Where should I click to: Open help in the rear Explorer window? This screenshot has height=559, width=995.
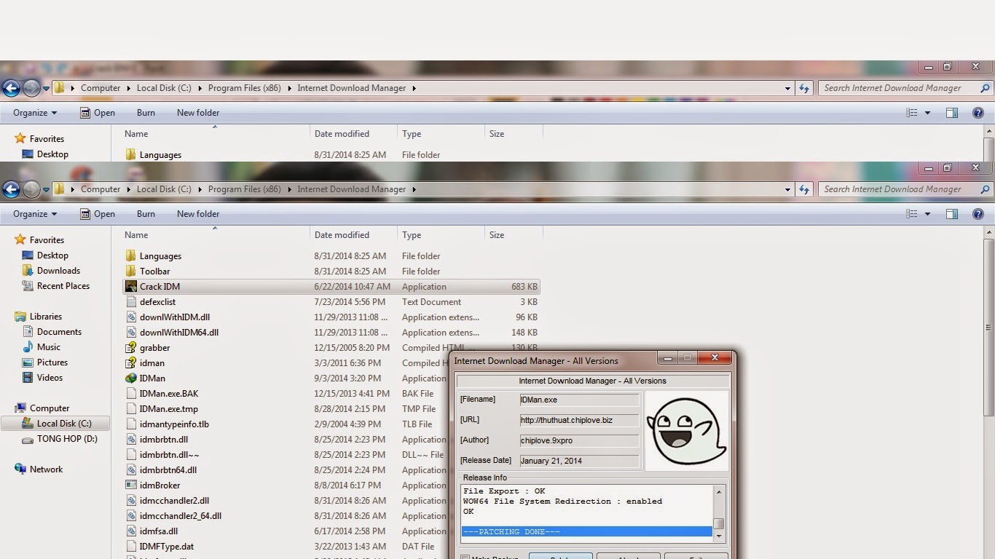978,113
